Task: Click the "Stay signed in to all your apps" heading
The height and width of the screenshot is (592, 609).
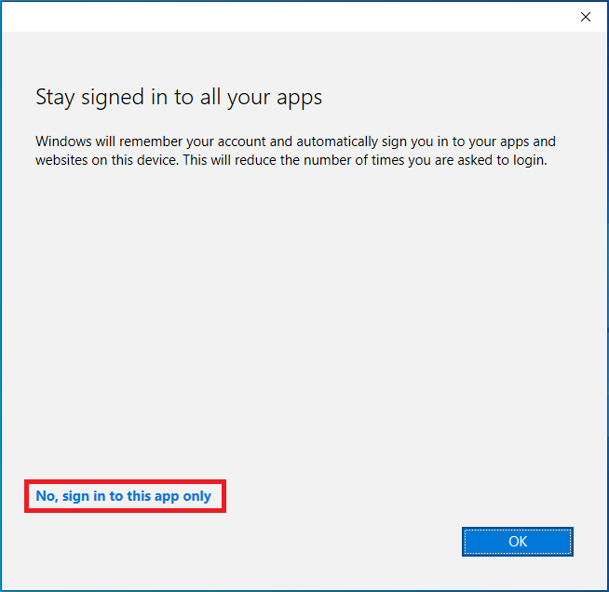Action: click(178, 97)
